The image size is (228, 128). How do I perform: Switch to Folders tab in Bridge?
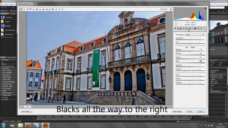pos(12,14)
